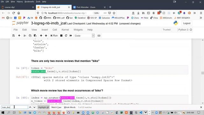Open the Cell menu

pyautogui.click(x=55, y=30)
